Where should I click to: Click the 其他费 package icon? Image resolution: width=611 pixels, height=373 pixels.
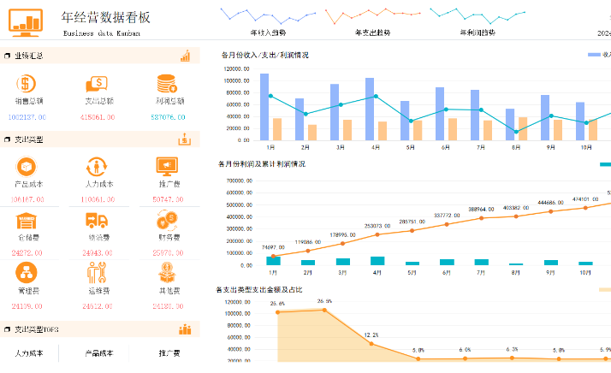pos(167,274)
